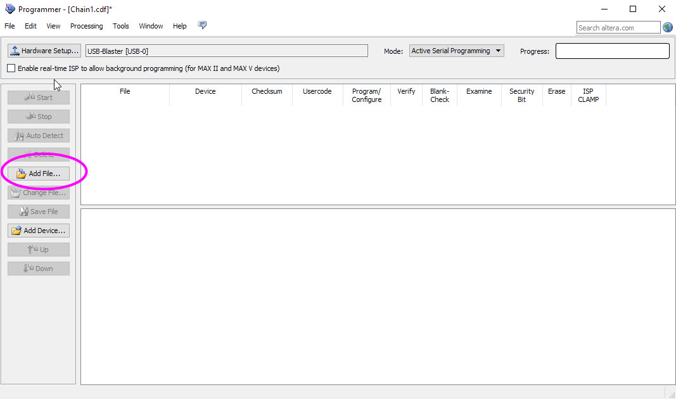Open the Tools menu
This screenshot has height=399, width=676.
pos(120,26)
